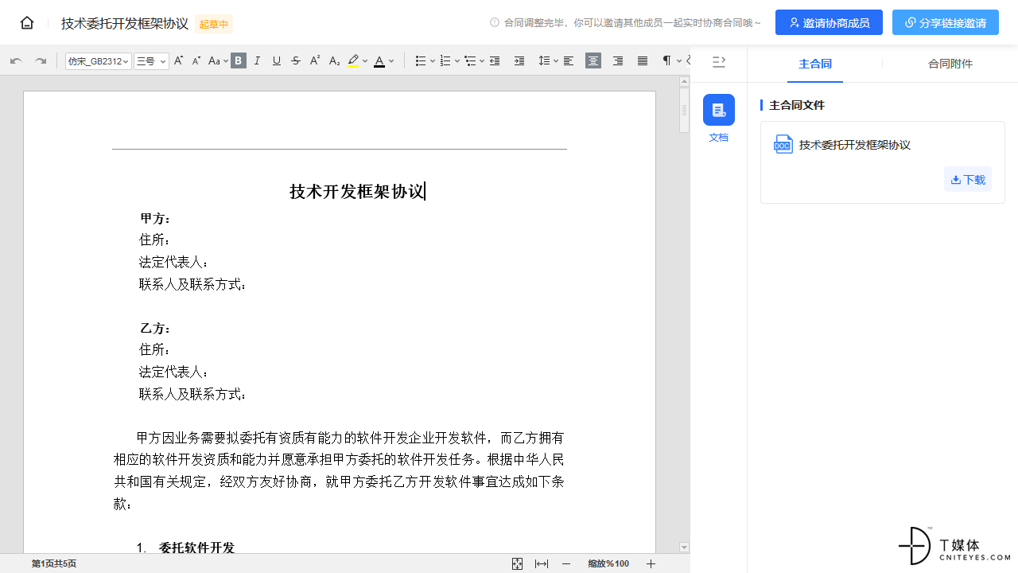Open font color dropdown arrow

point(391,60)
